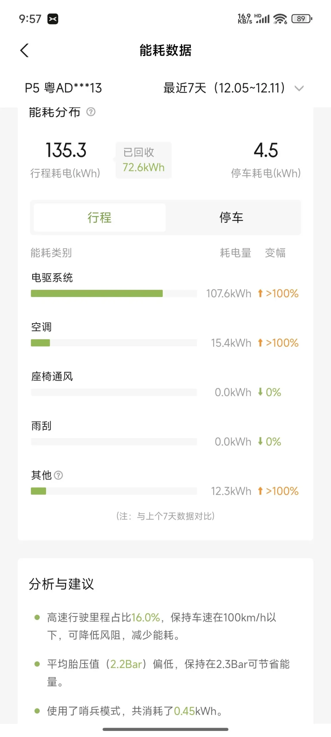Tap the help icon next to 其他

[x=58, y=475]
